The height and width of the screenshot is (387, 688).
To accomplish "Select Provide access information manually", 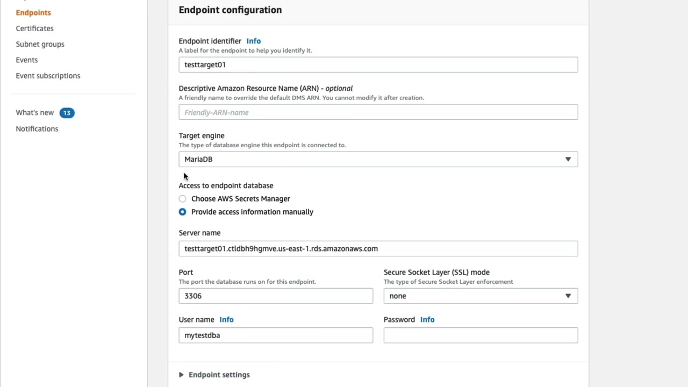I will point(183,212).
